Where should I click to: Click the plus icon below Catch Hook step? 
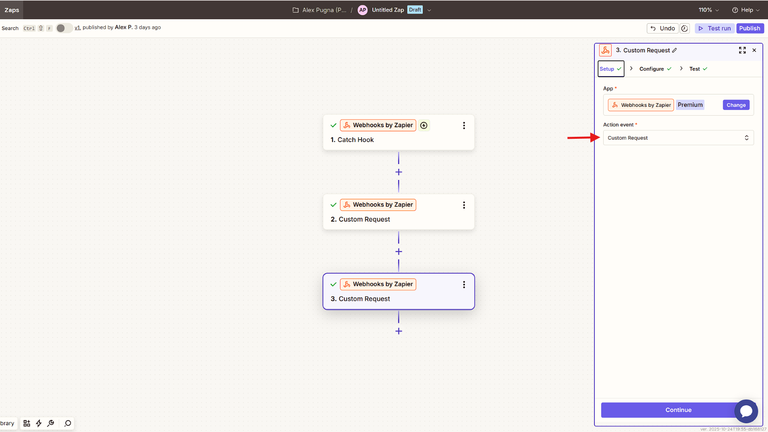point(398,172)
